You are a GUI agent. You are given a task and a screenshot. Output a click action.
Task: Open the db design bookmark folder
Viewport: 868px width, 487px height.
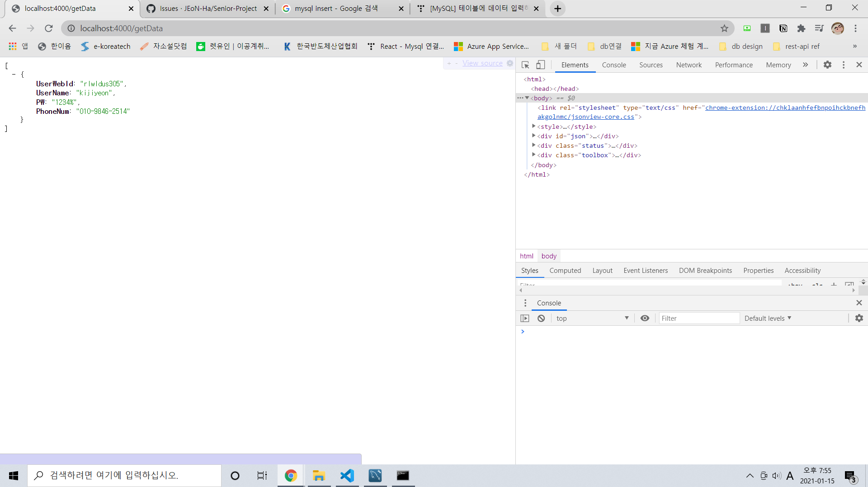pos(741,47)
